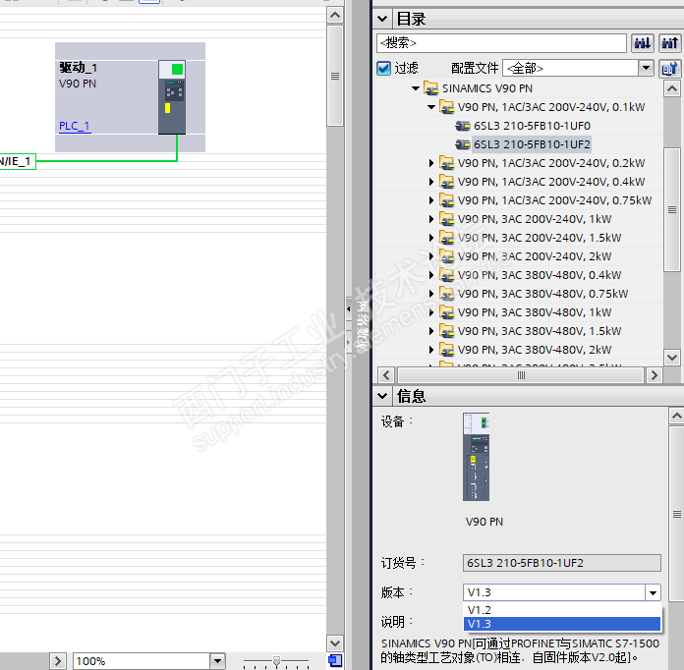This screenshot has height=670, width=684.
Task: Choose version V1.2 from the dropdown list
Action: tap(562, 610)
